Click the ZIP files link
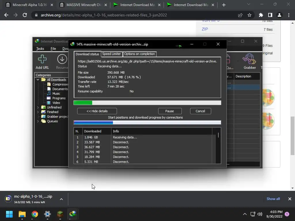This screenshot has height=221, width=295. tap(205, 29)
